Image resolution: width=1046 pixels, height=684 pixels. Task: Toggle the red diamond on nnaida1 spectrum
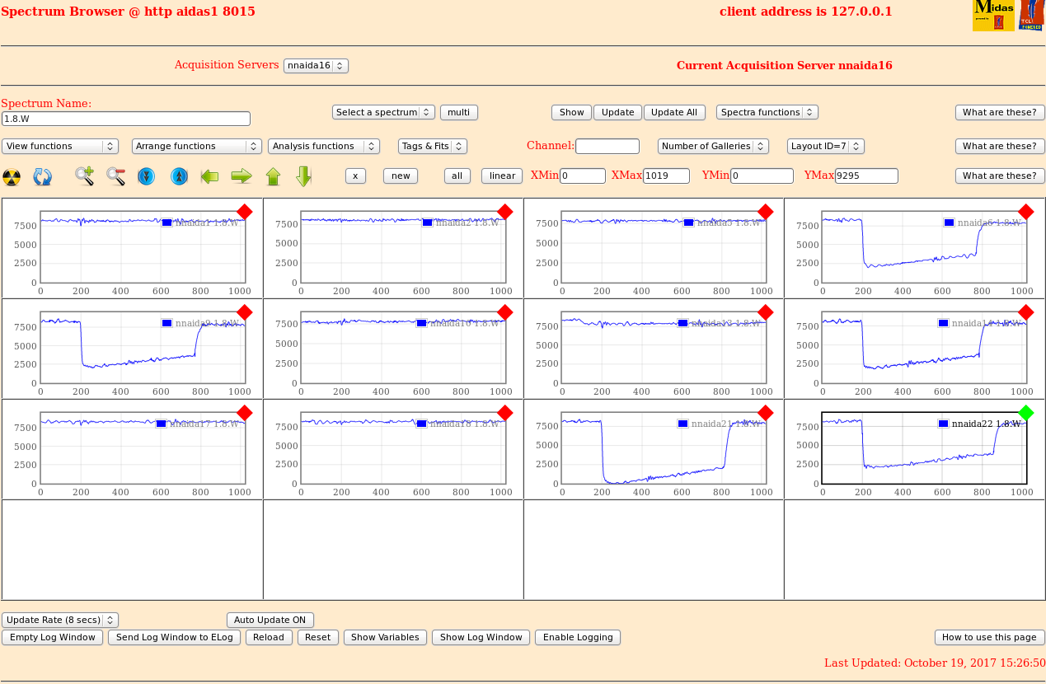point(245,212)
